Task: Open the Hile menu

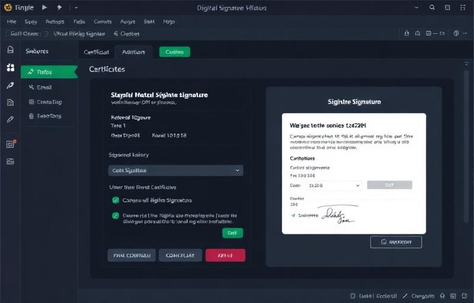Action: click(x=11, y=22)
